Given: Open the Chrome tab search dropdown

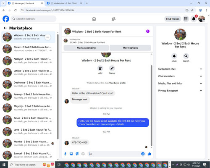Looking at the screenshot, I should [x=3, y=3].
